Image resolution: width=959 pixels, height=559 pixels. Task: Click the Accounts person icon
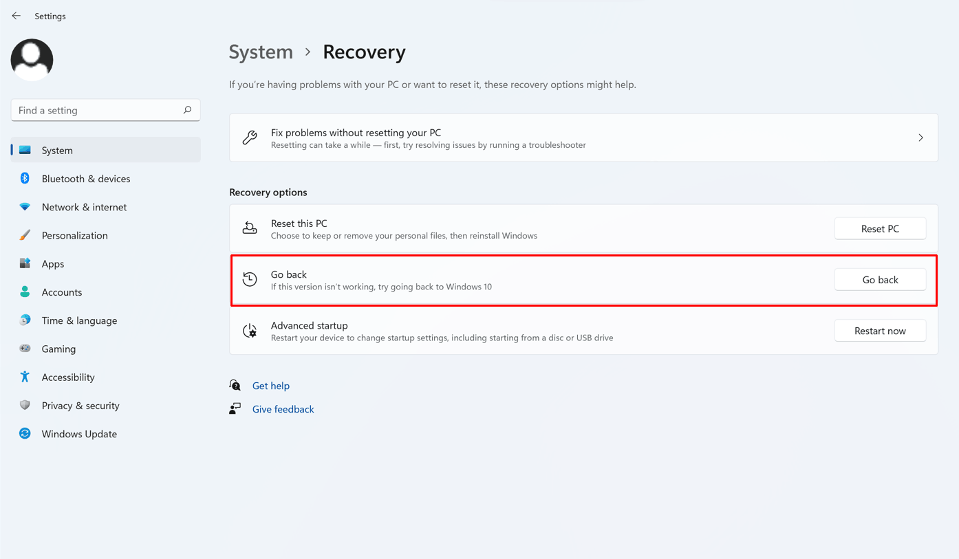coord(25,292)
